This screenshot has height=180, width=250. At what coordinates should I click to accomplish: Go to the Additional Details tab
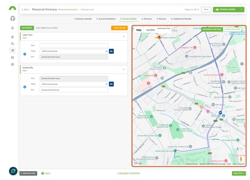click(181, 19)
